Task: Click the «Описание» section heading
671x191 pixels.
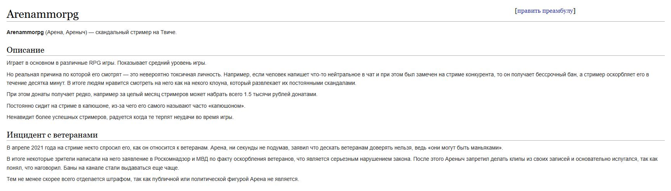Action: point(26,50)
